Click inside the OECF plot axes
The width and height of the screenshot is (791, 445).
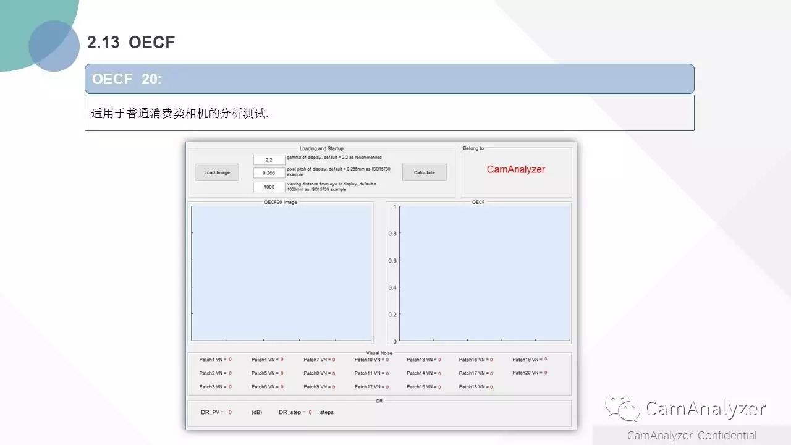[484, 273]
